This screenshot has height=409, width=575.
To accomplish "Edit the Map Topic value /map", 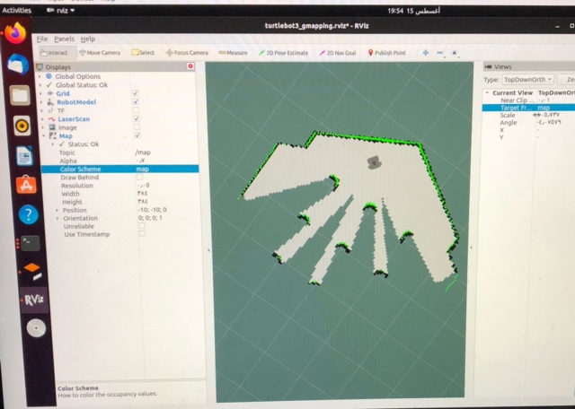I will 143,152.
